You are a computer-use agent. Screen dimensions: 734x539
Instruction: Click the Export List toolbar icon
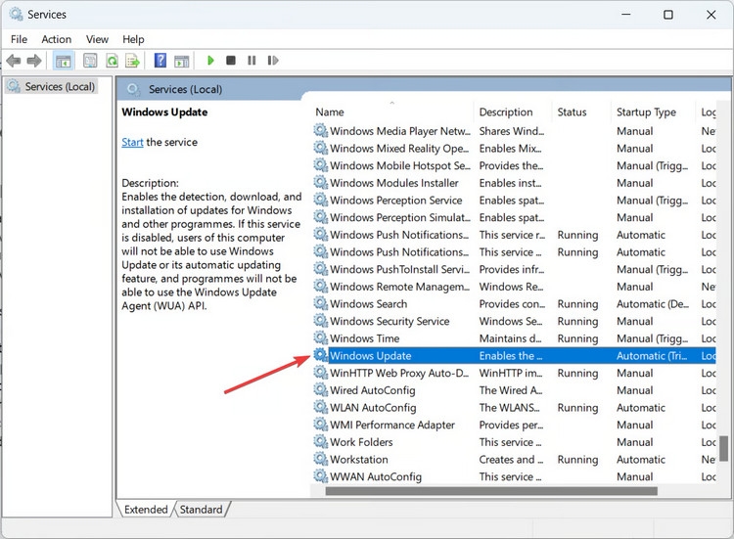(132, 61)
